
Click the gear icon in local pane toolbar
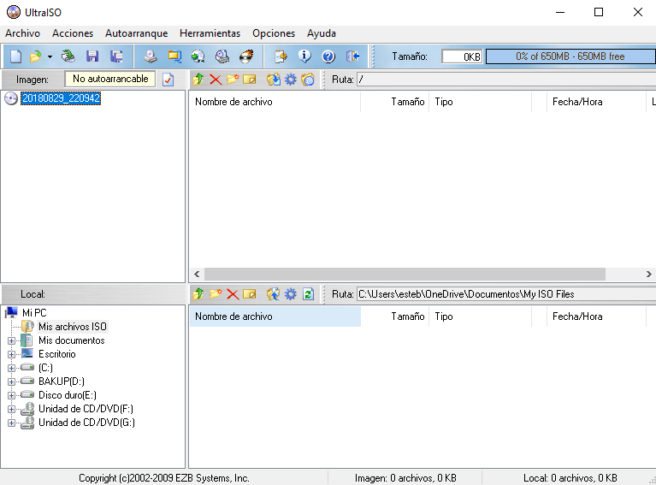(290, 294)
